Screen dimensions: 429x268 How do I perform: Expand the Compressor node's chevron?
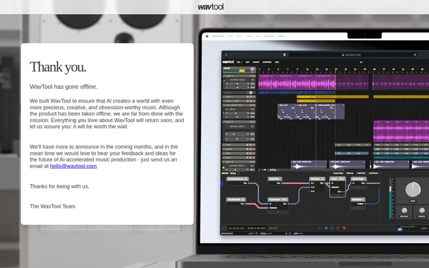pyautogui.click(x=278, y=212)
